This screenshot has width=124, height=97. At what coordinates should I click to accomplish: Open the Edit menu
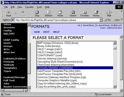[13, 7]
